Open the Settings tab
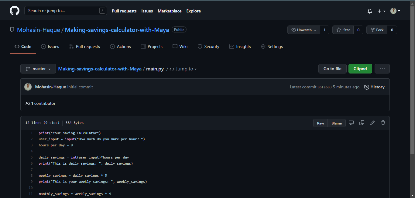Image resolution: width=415 pixels, height=198 pixels. tap(272, 46)
